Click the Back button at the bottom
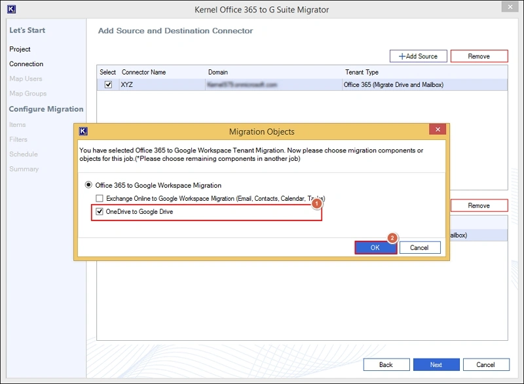 pyautogui.click(x=386, y=364)
